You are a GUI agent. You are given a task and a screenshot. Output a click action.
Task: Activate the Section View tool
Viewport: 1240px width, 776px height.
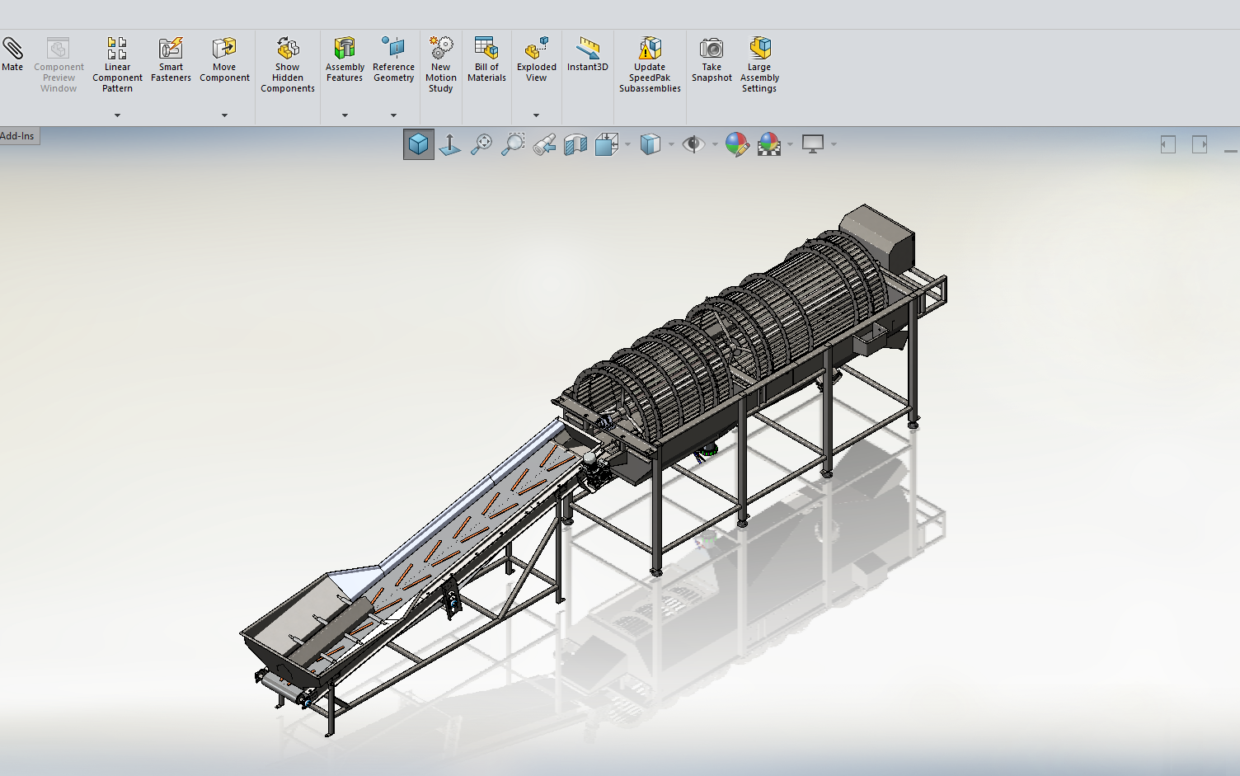point(575,145)
